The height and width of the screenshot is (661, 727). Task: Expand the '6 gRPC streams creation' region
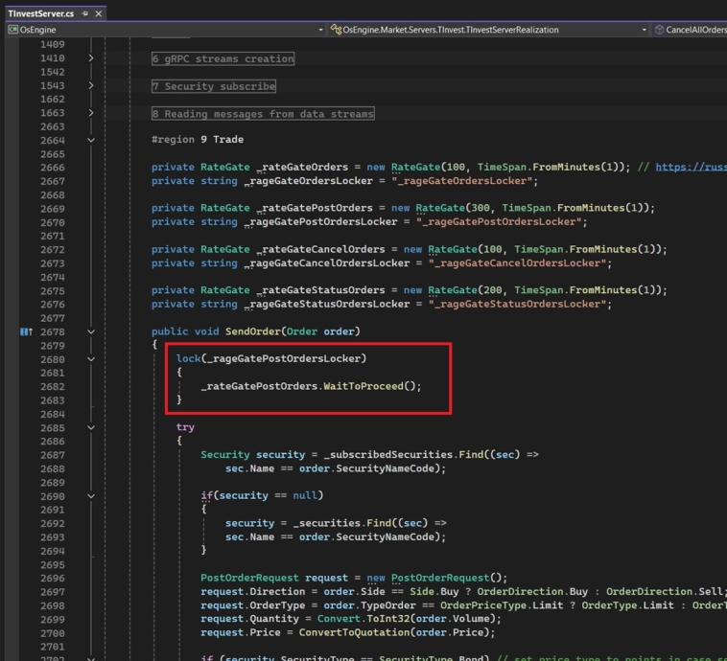91,58
